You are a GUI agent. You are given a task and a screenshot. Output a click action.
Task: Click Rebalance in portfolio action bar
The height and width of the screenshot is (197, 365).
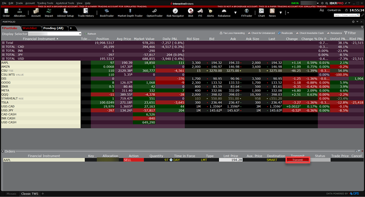point(334,33)
